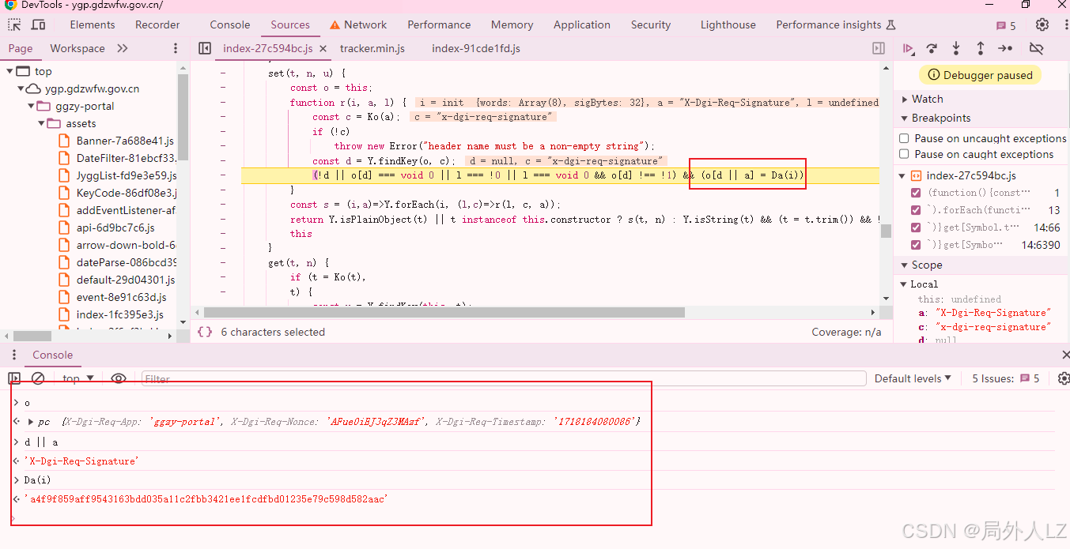
Task: Open DevTools settings gear
Action: tap(1042, 24)
